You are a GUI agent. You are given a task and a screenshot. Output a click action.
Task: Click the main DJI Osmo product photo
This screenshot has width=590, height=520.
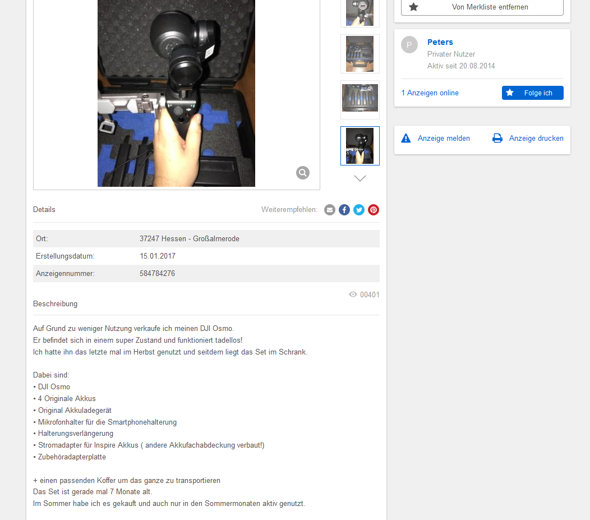tap(177, 93)
